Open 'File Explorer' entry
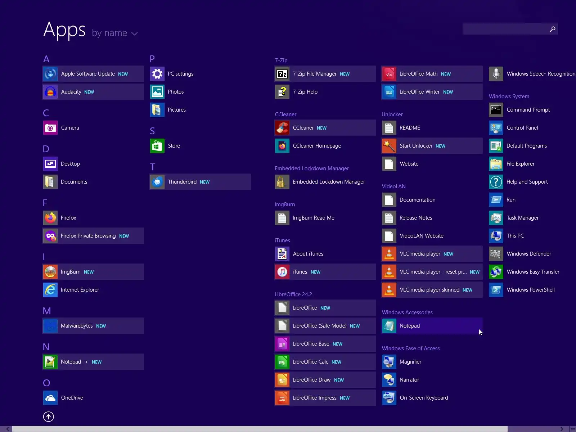Screen dimensions: 576x432 pos(532,164)
